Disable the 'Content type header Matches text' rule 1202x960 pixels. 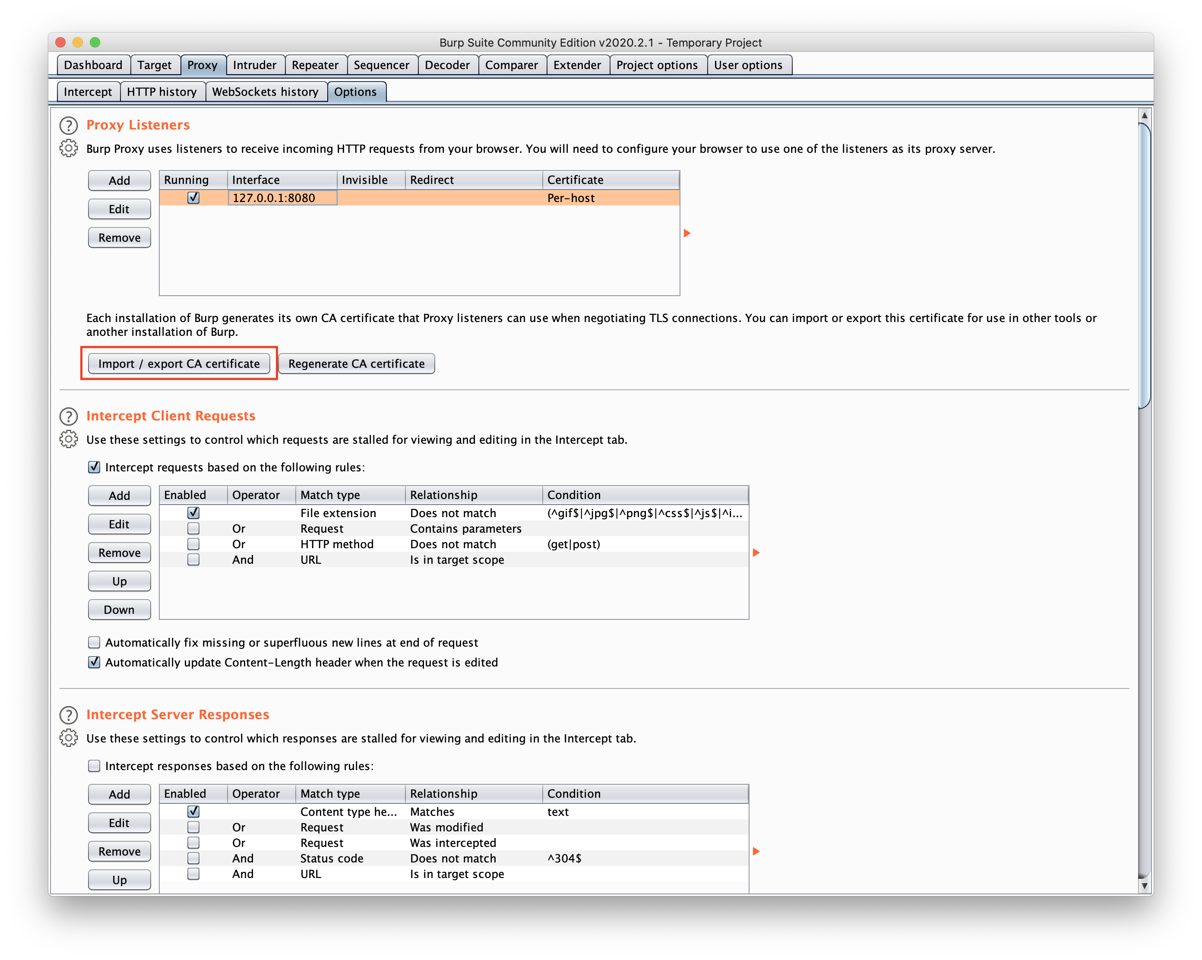pyautogui.click(x=193, y=811)
